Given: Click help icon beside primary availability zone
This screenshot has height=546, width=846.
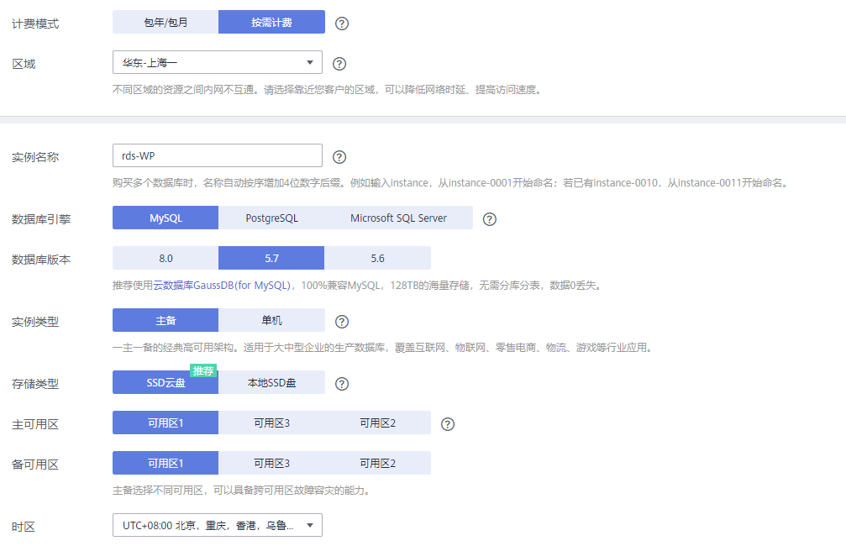Looking at the screenshot, I should (447, 424).
